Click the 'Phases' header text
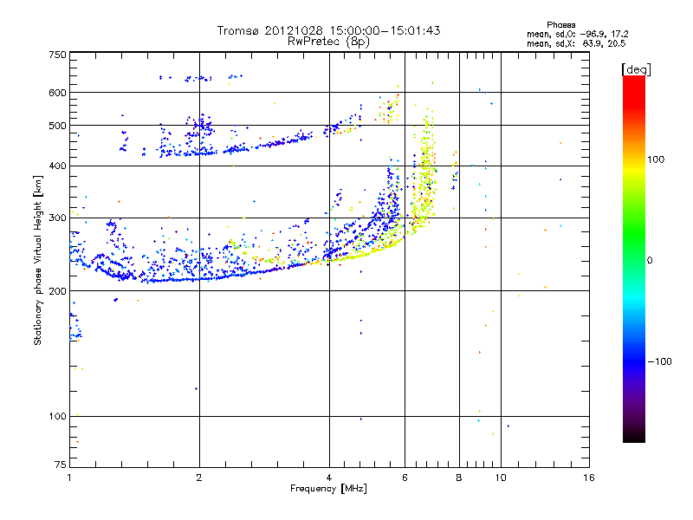The image size is (693, 520). (x=560, y=25)
